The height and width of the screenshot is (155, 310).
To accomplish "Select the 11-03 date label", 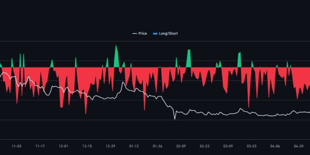I will (x=17, y=146).
